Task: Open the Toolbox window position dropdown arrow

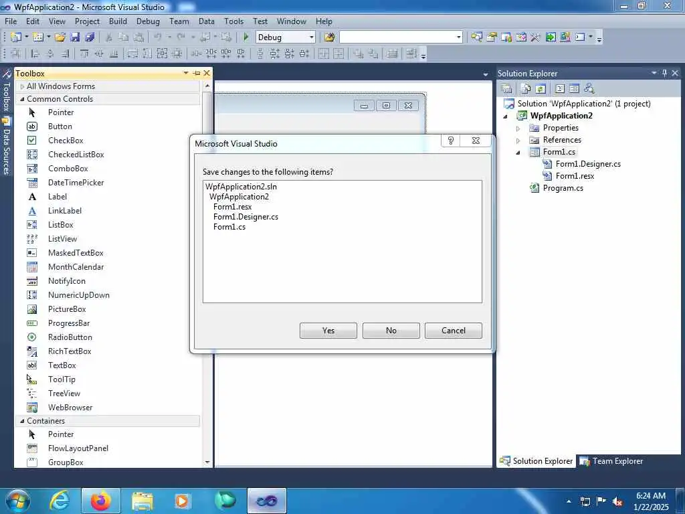Action: (186, 73)
